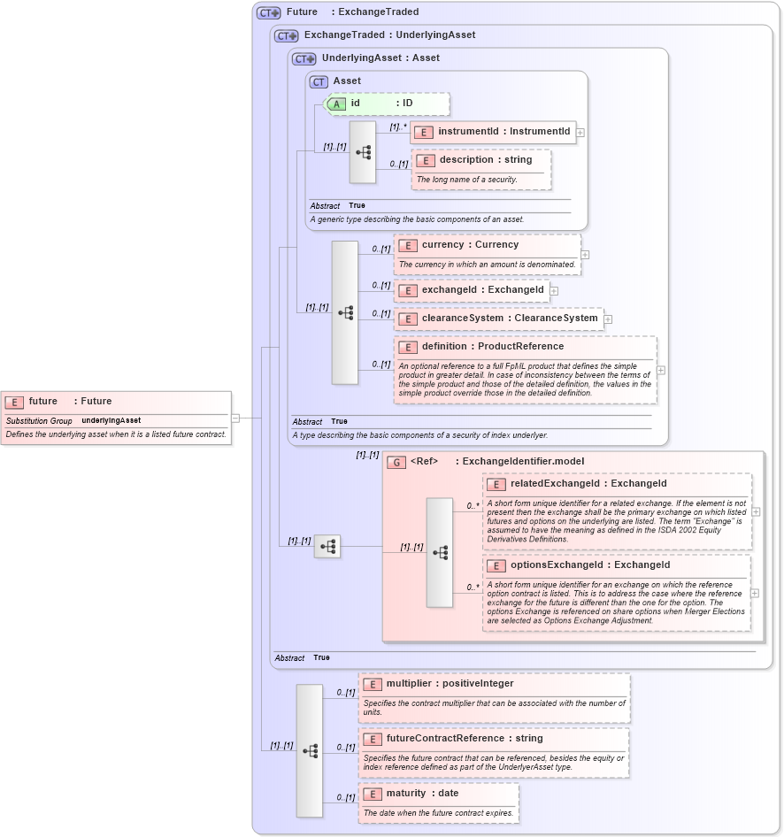This screenshot has height=837, width=784.
Task: Expand the definition ProductReference element
Action: pyautogui.click(x=661, y=369)
